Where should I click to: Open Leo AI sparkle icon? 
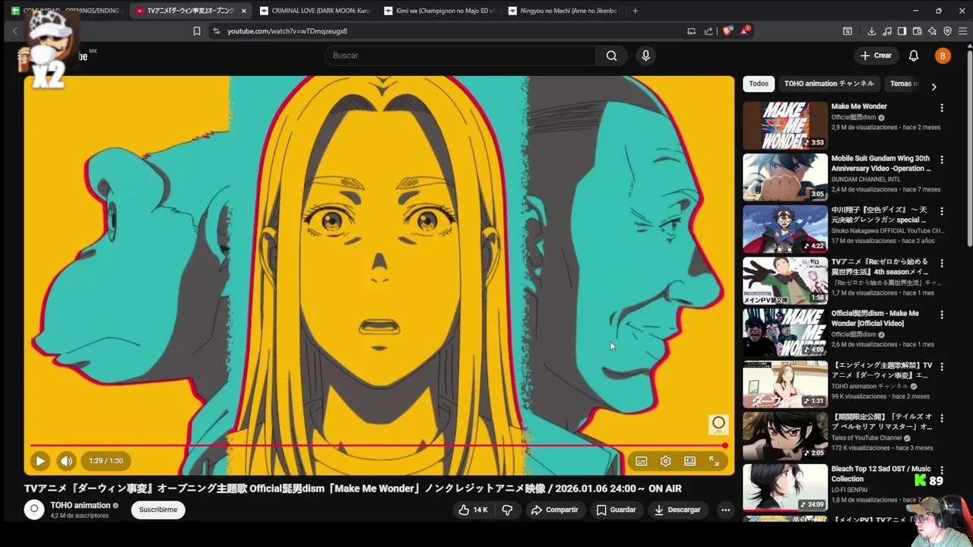pos(932,31)
